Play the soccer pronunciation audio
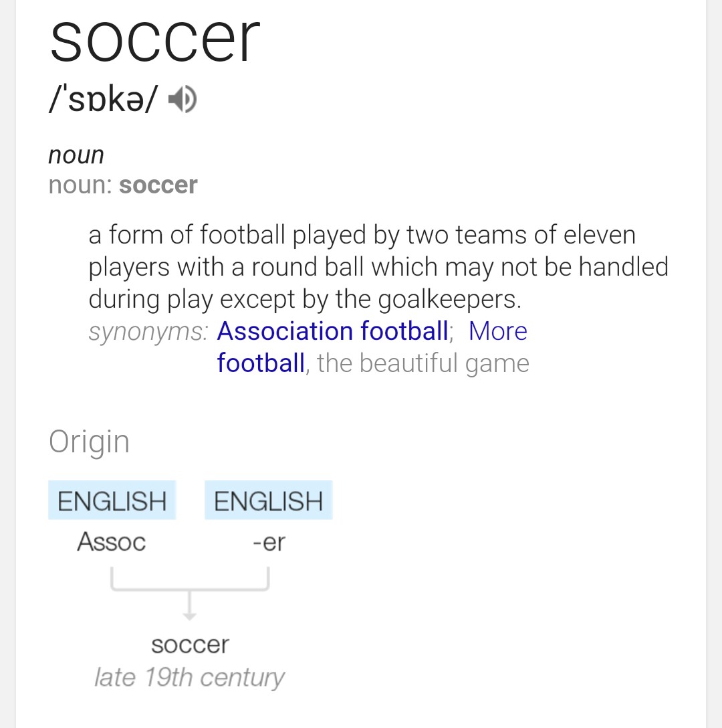Image resolution: width=722 pixels, height=728 pixels. tap(183, 99)
